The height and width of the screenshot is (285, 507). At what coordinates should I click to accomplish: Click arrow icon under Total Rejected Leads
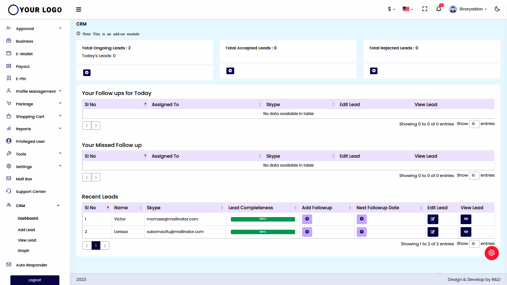click(x=374, y=71)
